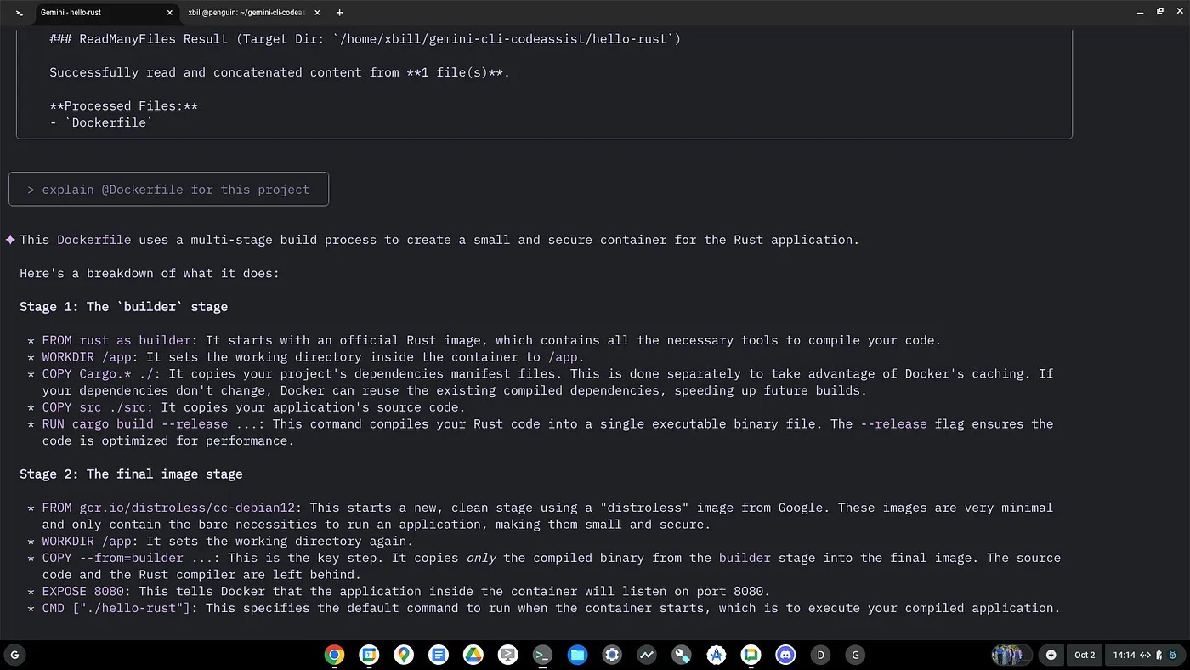This screenshot has height=670, width=1190.
Task: Launch Google Calendar from the shelf
Action: [x=368, y=655]
